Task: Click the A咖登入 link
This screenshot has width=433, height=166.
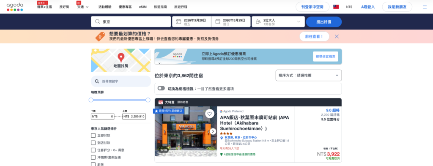Action: pos(368,7)
